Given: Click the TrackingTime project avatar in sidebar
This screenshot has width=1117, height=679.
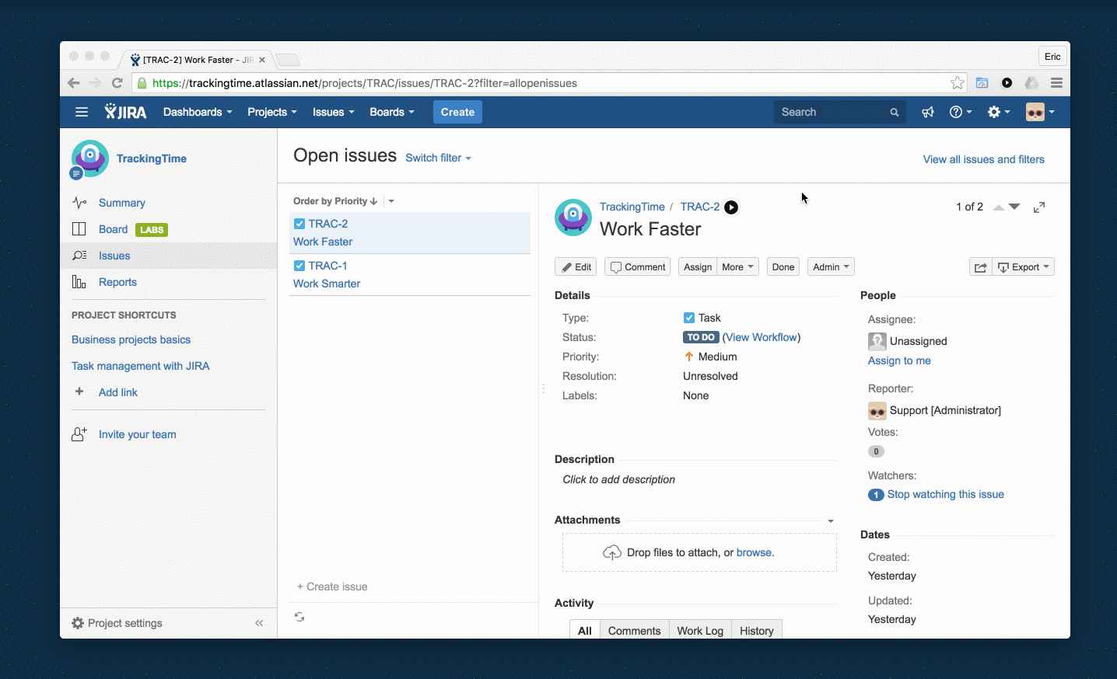Looking at the screenshot, I should coord(90,158).
